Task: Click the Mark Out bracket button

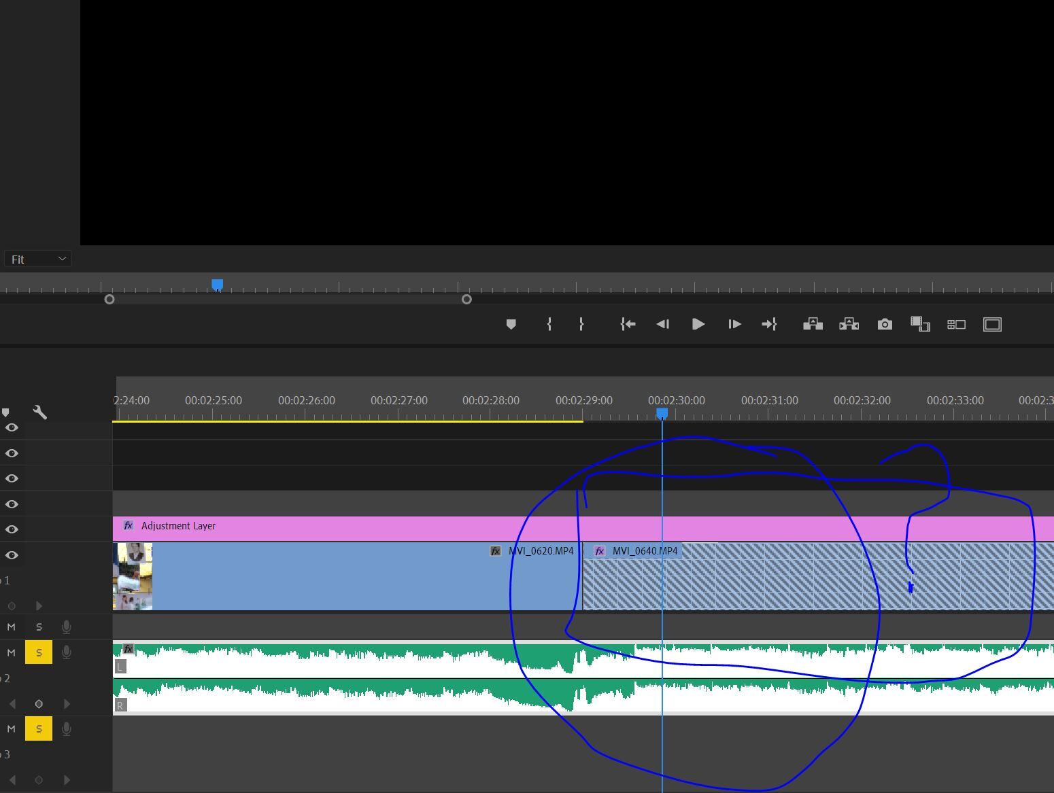Action: 581,324
